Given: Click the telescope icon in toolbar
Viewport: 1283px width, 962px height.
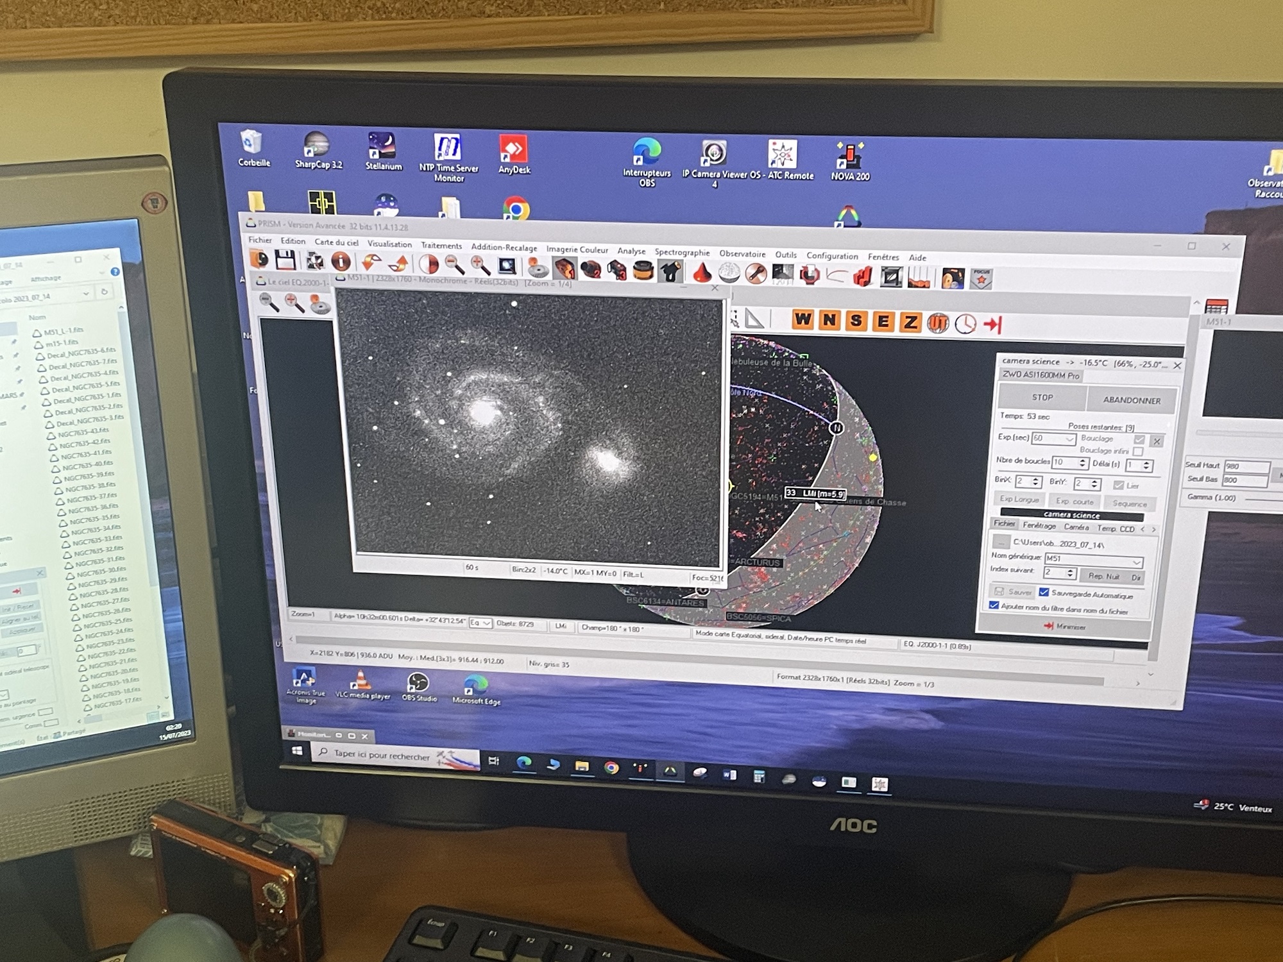Looking at the screenshot, I should click(x=670, y=271).
